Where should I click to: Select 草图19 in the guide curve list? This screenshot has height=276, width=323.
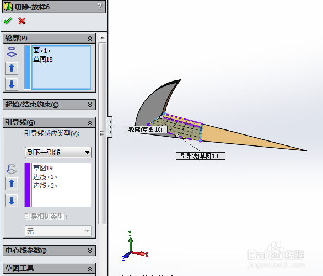[x=43, y=168]
